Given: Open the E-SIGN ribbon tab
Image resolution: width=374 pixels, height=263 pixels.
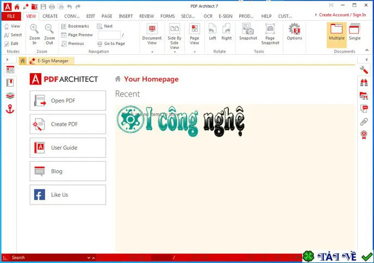Looking at the screenshot, I should [x=226, y=16].
